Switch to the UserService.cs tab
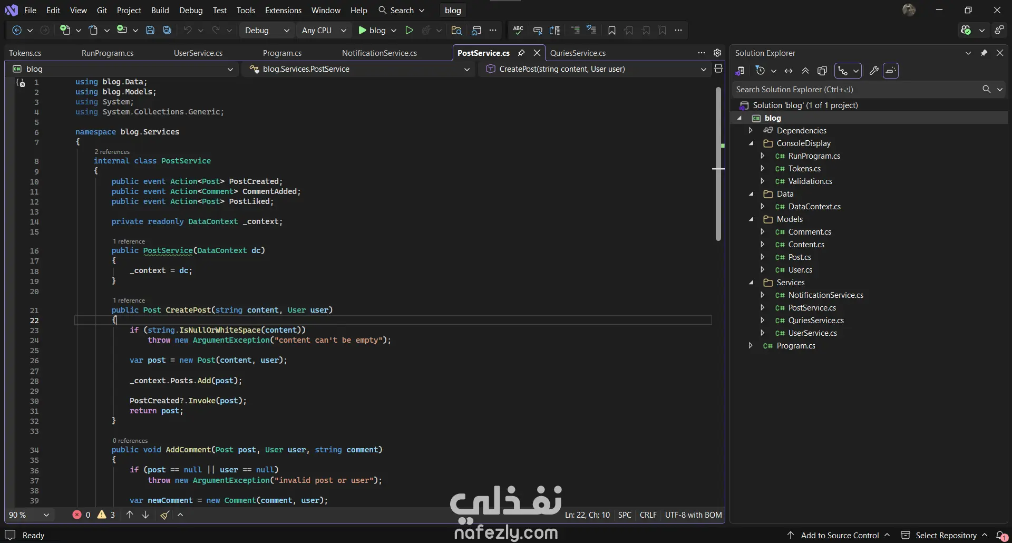The height and width of the screenshot is (543, 1012). (198, 53)
